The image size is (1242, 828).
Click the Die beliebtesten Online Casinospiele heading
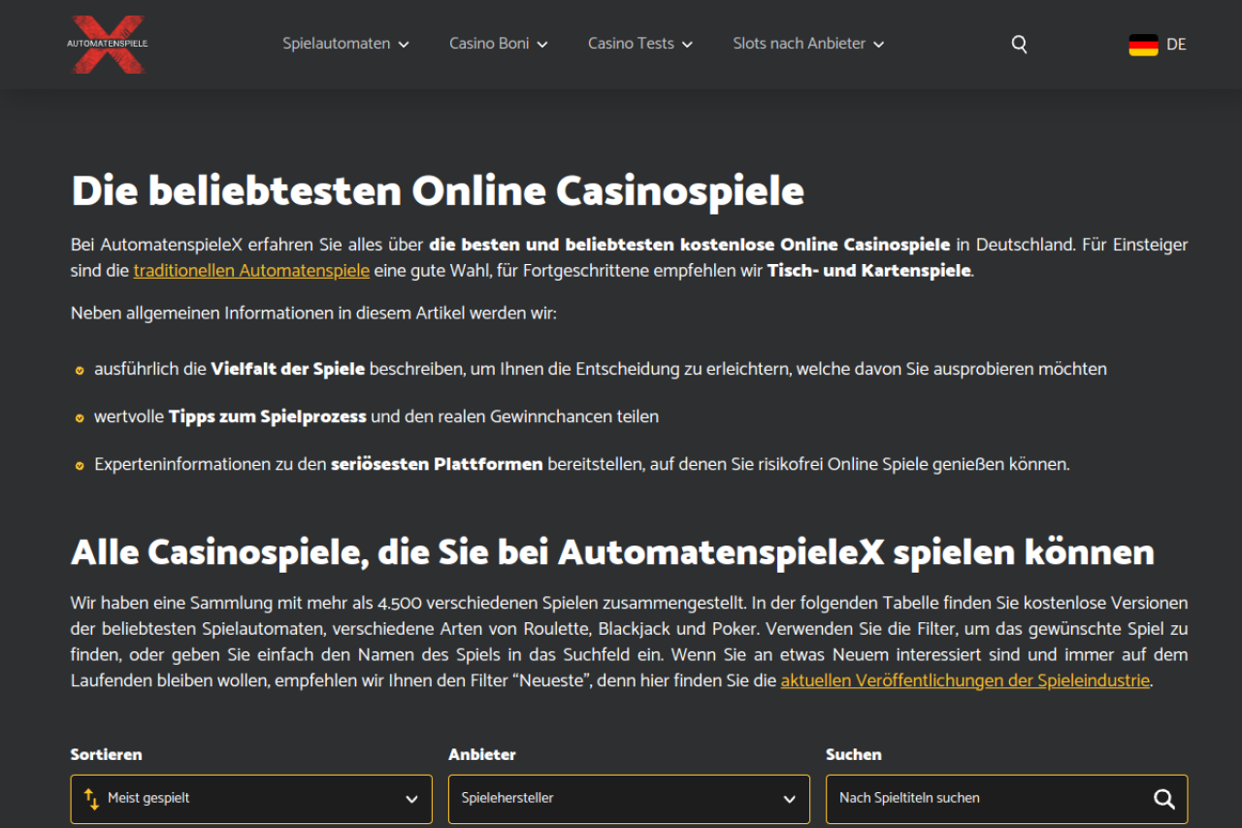438,191
